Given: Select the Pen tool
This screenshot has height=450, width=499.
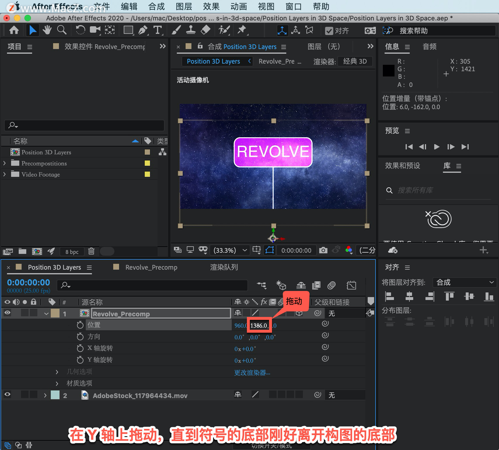Looking at the screenshot, I should click(143, 30).
